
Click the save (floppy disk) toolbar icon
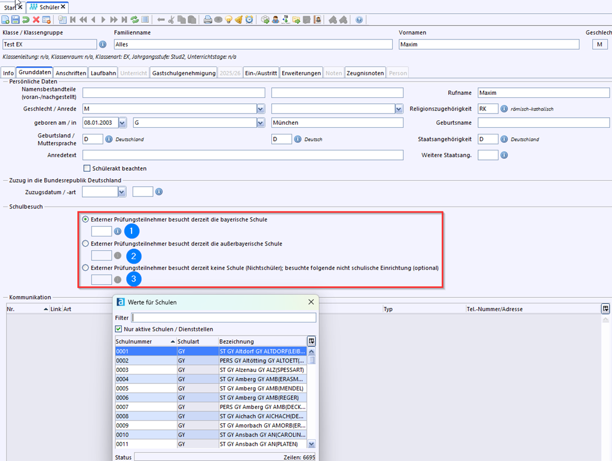(x=16, y=20)
